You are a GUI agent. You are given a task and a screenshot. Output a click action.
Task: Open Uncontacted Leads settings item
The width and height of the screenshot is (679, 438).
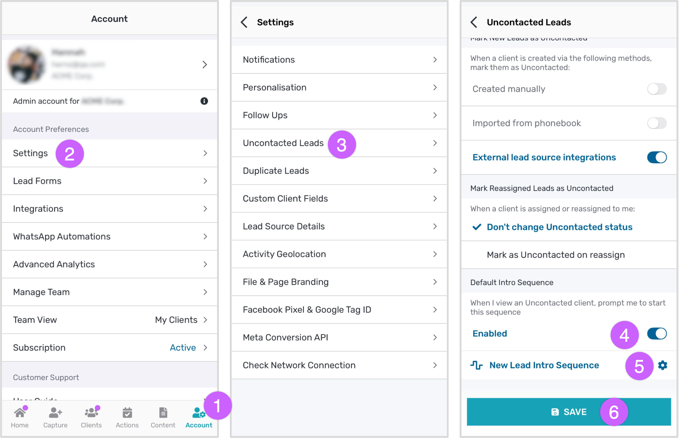click(339, 143)
